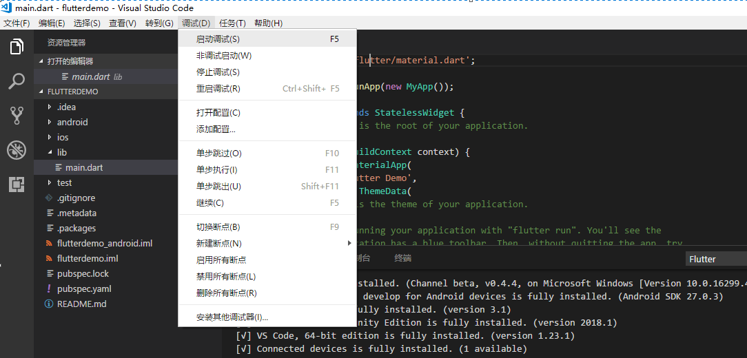The height and width of the screenshot is (358, 747).
Task: Open flutterdemo_android.iml in the file tree
Action: (105, 243)
